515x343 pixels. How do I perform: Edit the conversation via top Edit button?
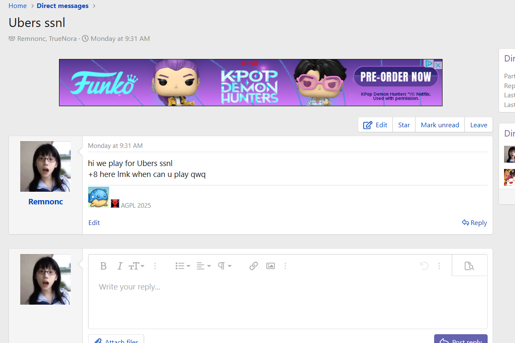pos(375,125)
